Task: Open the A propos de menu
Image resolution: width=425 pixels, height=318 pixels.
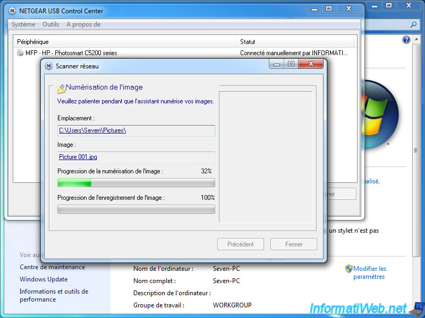Action: [x=83, y=24]
